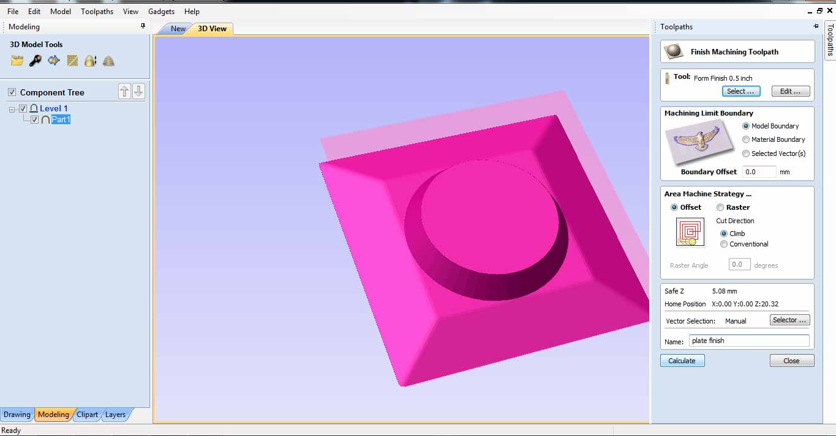
Task: Toggle Part1 visibility checkbox
Action: click(35, 120)
